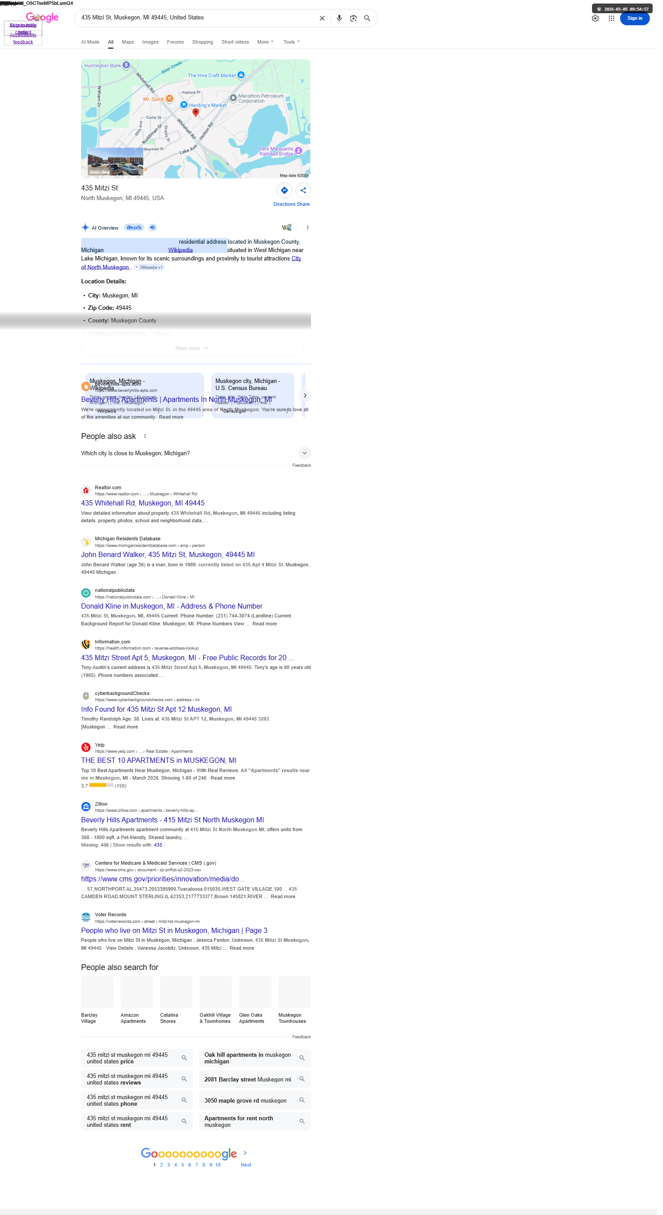This screenshot has height=1215, width=663.
Task: Switch to the Images tab
Action: click(x=150, y=42)
